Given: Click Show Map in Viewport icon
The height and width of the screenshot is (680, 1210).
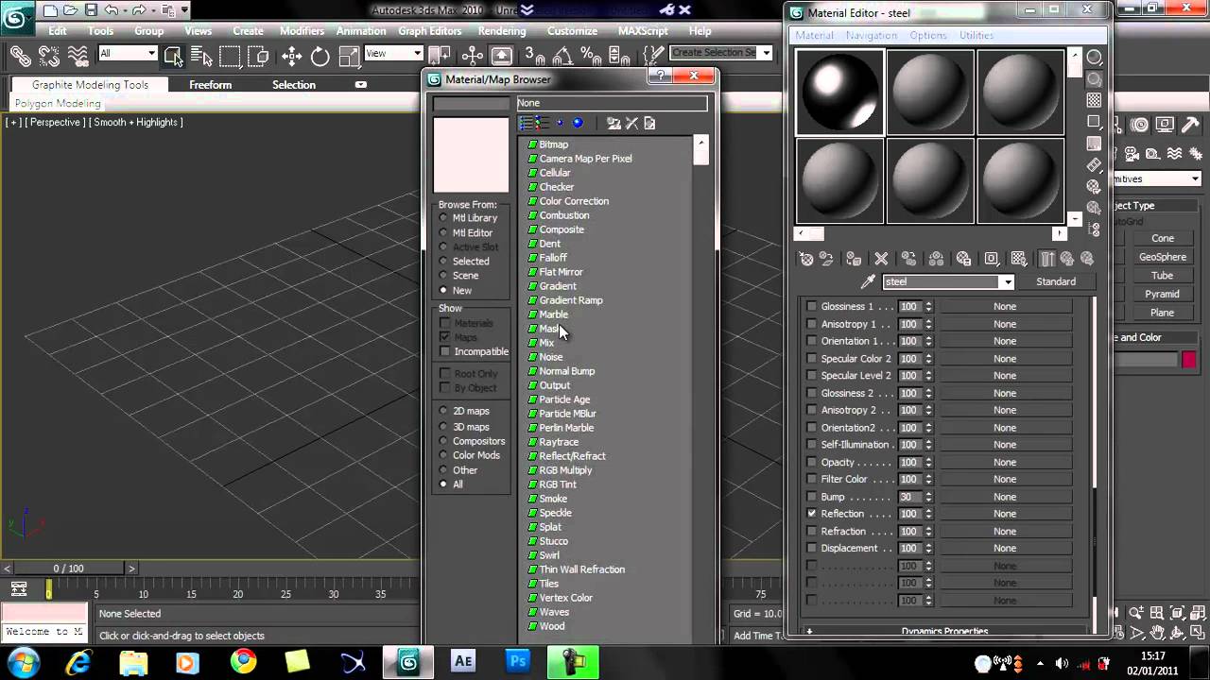Looking at the screenshot, I should tap(1019, 259).
